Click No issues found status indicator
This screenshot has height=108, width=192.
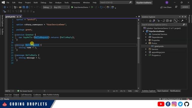[25, 91]
